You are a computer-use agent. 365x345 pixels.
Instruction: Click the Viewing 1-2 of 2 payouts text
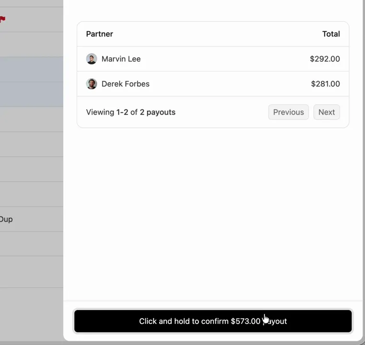click(x=131, y=112)
